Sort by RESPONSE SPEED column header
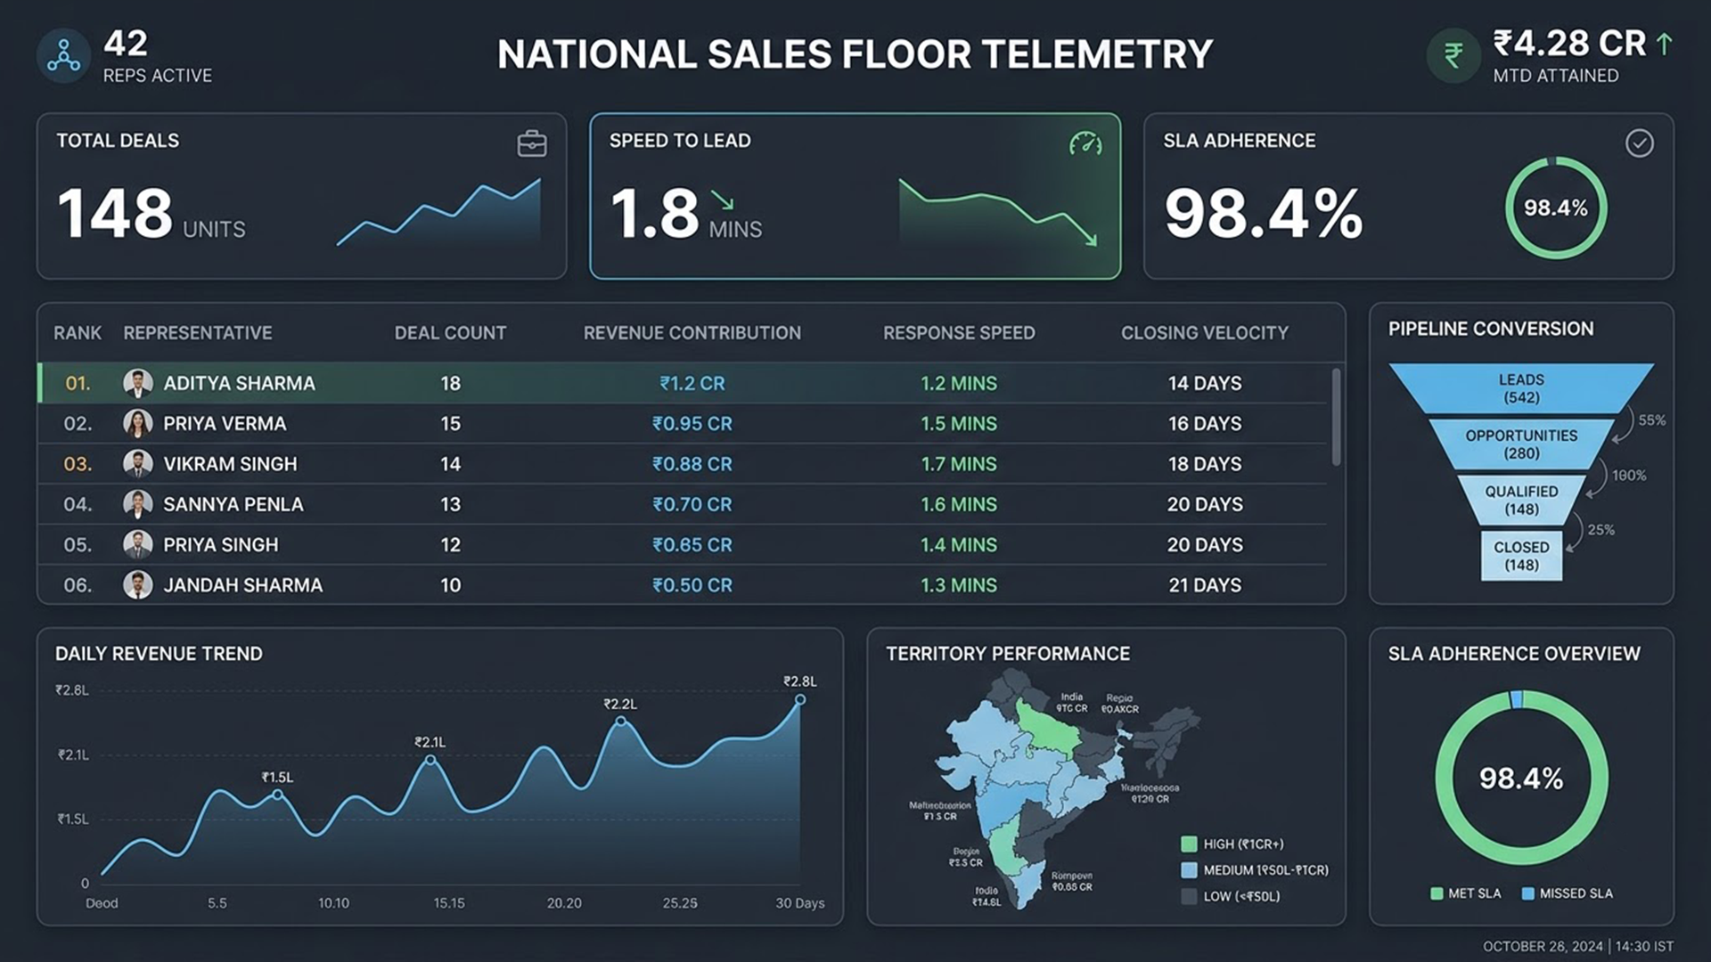1711x962 pixels. tap(959, 333)
